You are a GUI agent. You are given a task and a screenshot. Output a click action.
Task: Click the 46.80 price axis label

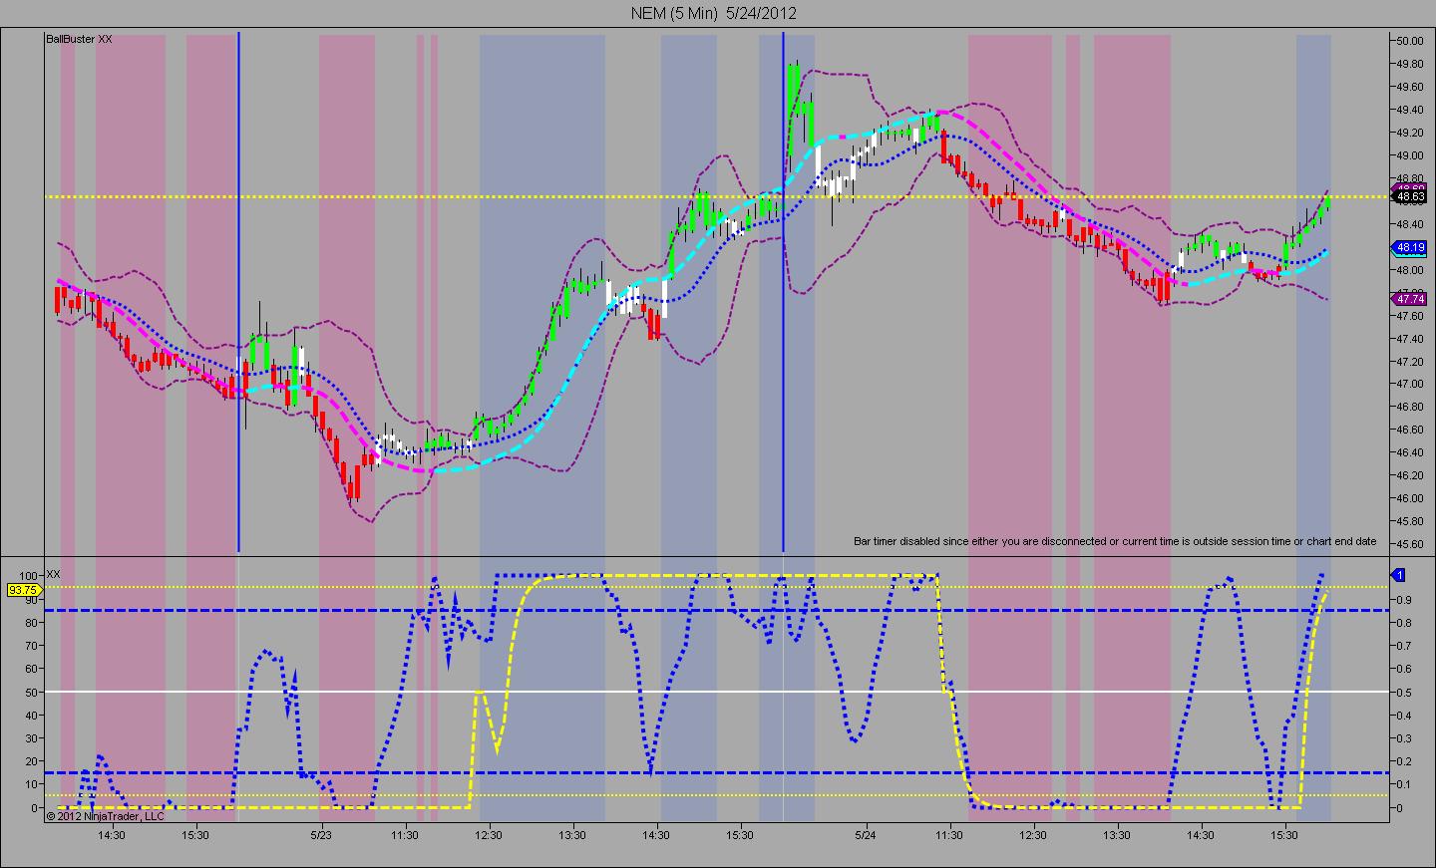pyautogui.click(x=1410, y=407)
